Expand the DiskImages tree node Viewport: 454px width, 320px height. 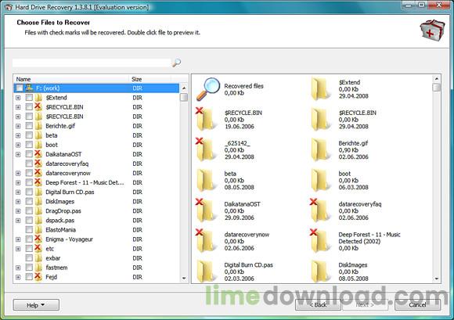tap(18, 202)
